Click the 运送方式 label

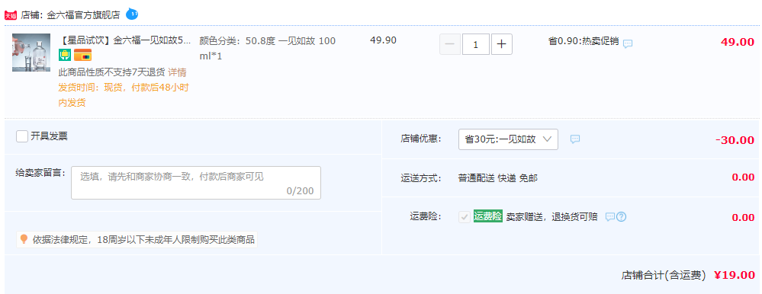pos(421,178)
